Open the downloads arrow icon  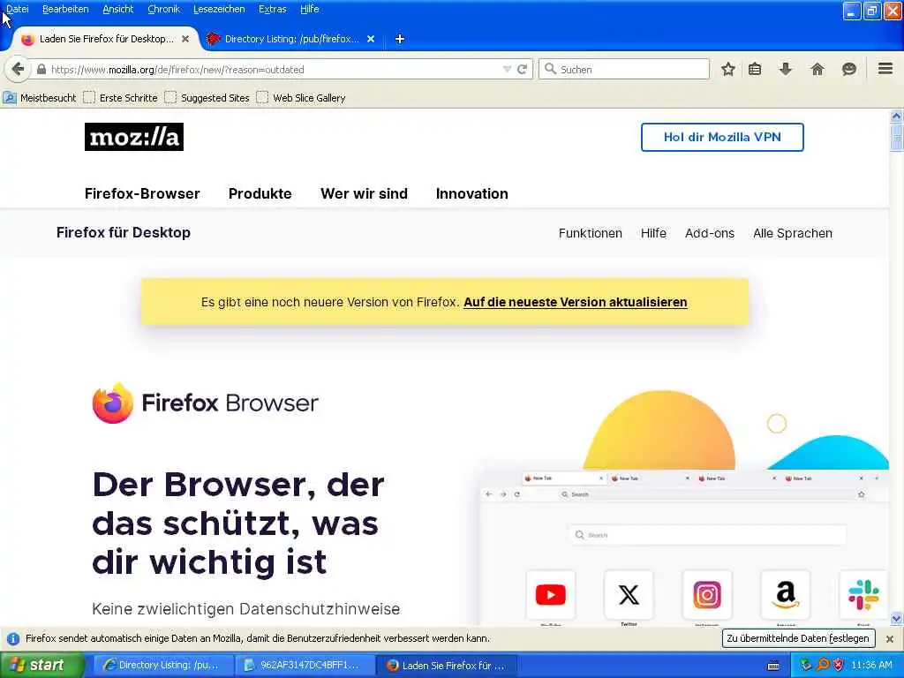point(785,69)
